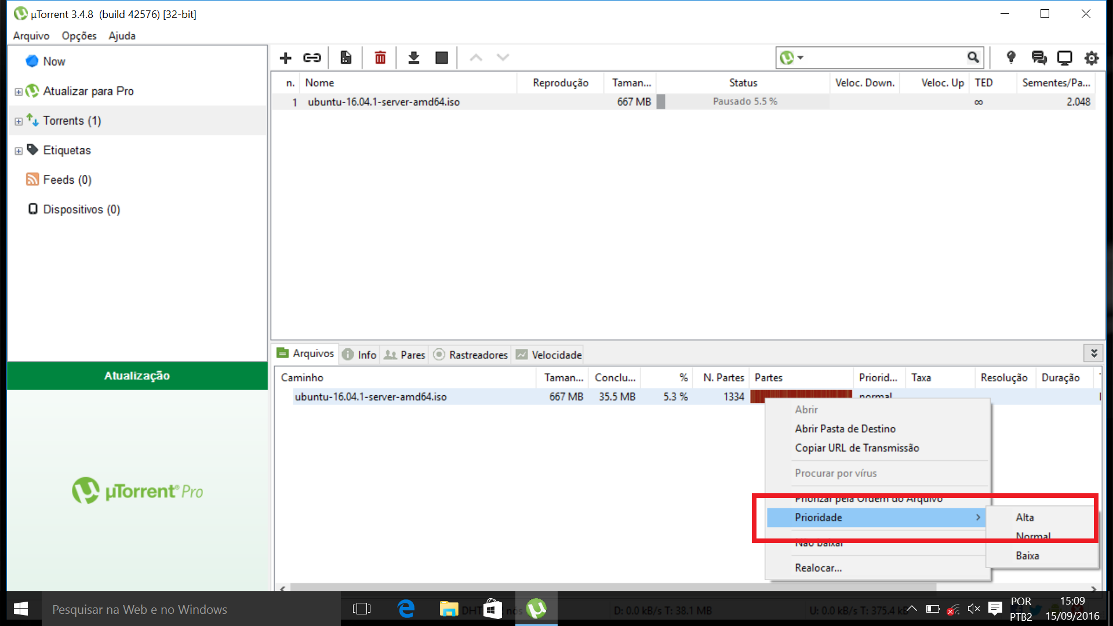Select Now in the sidebar
1113x626 pixels.
[54, 61]
